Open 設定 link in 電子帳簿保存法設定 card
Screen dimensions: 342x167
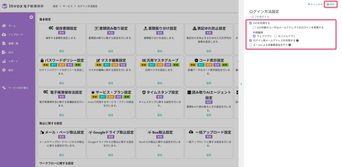coord(62,115)
